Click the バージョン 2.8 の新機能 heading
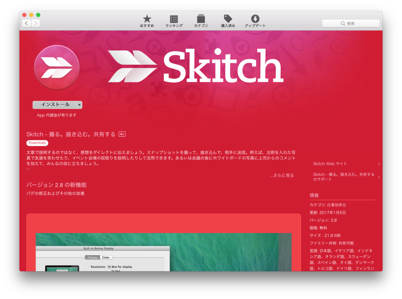This screenshot has width=402, height=299. (x=57, y=185)
